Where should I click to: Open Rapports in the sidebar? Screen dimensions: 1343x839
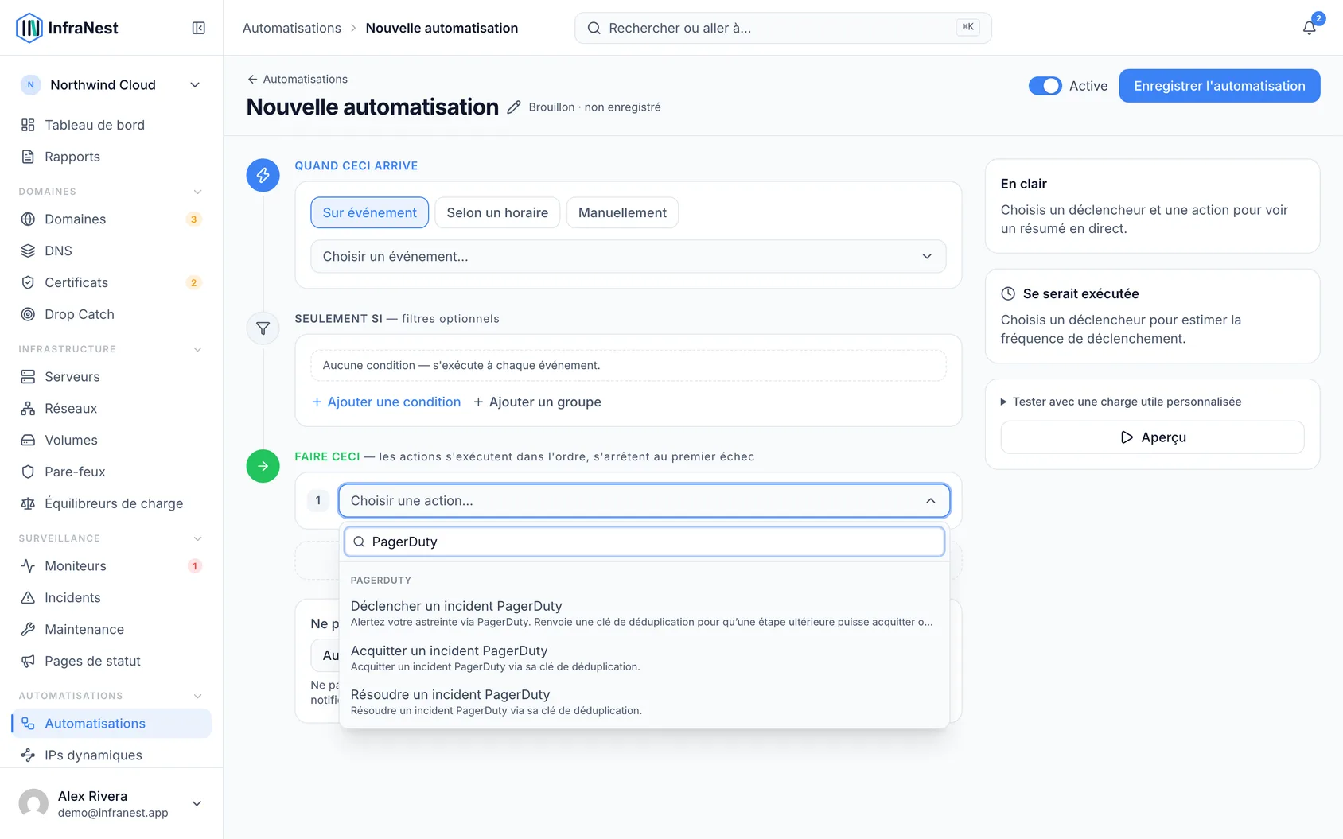[x=111, y=157]
